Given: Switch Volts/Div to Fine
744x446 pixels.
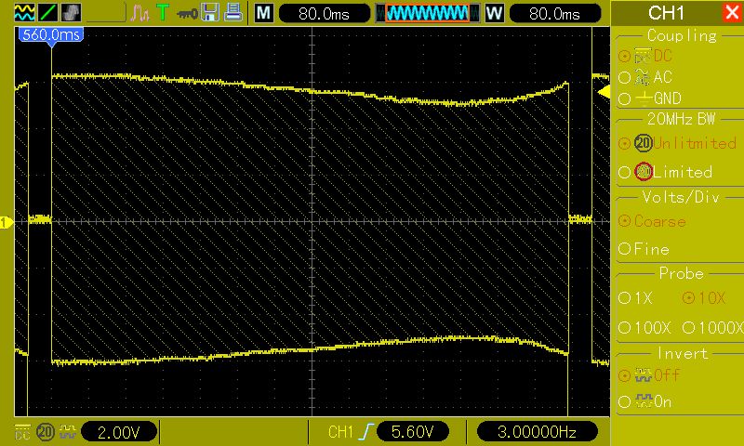Looking at the screenshot, I should point(644,249).
